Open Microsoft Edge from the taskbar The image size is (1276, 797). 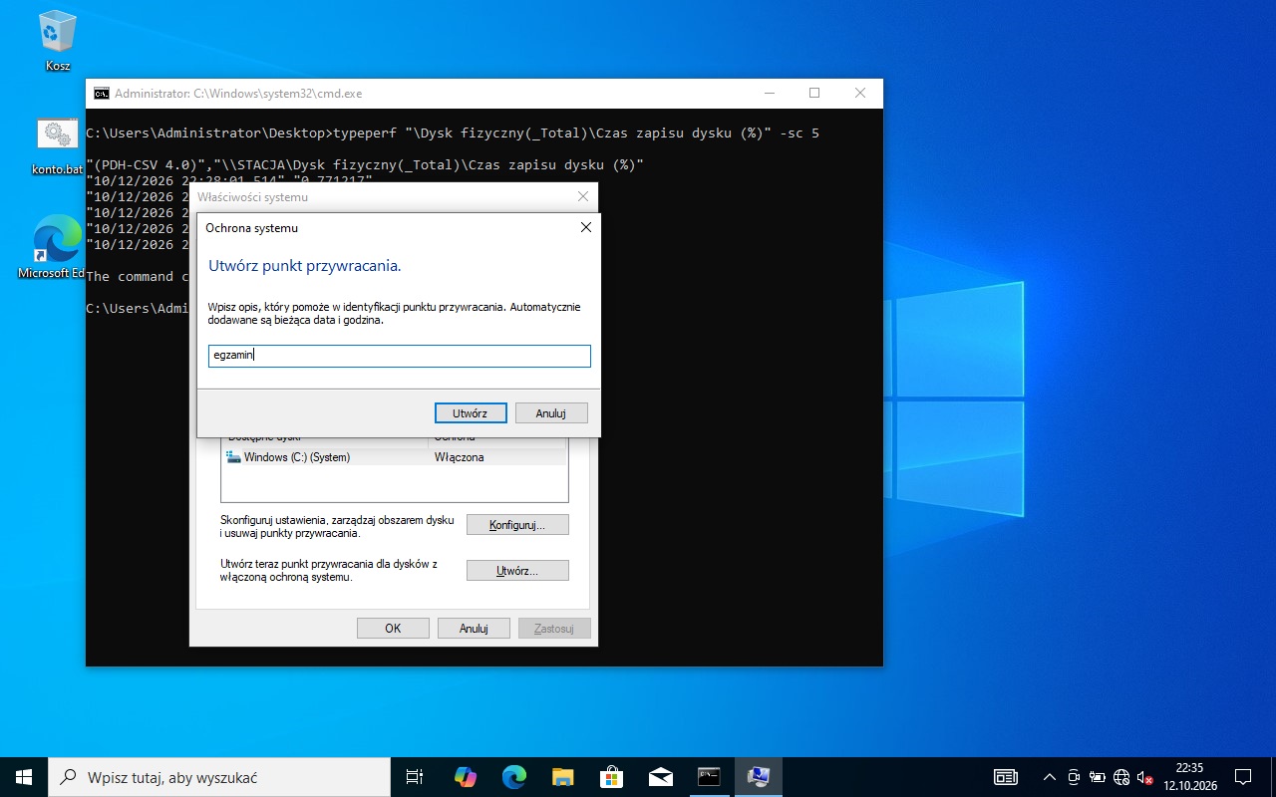point(513,777)
